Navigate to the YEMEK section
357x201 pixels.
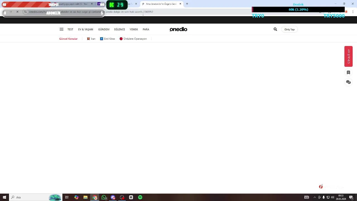point(134,29)
